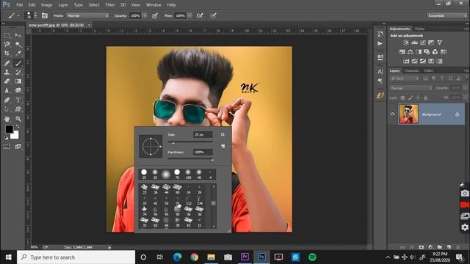
Task: Open the Image menu
Action: pyautogui.click(x=46, y=5)
